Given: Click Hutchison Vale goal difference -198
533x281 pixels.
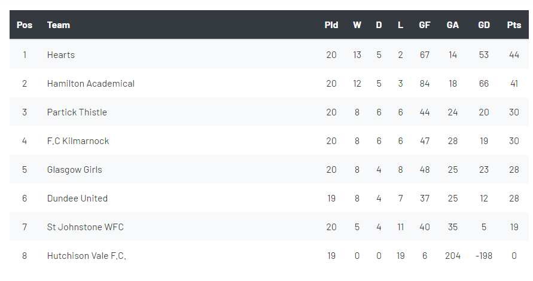Looking at the screenshot, I should pos(484,256).
